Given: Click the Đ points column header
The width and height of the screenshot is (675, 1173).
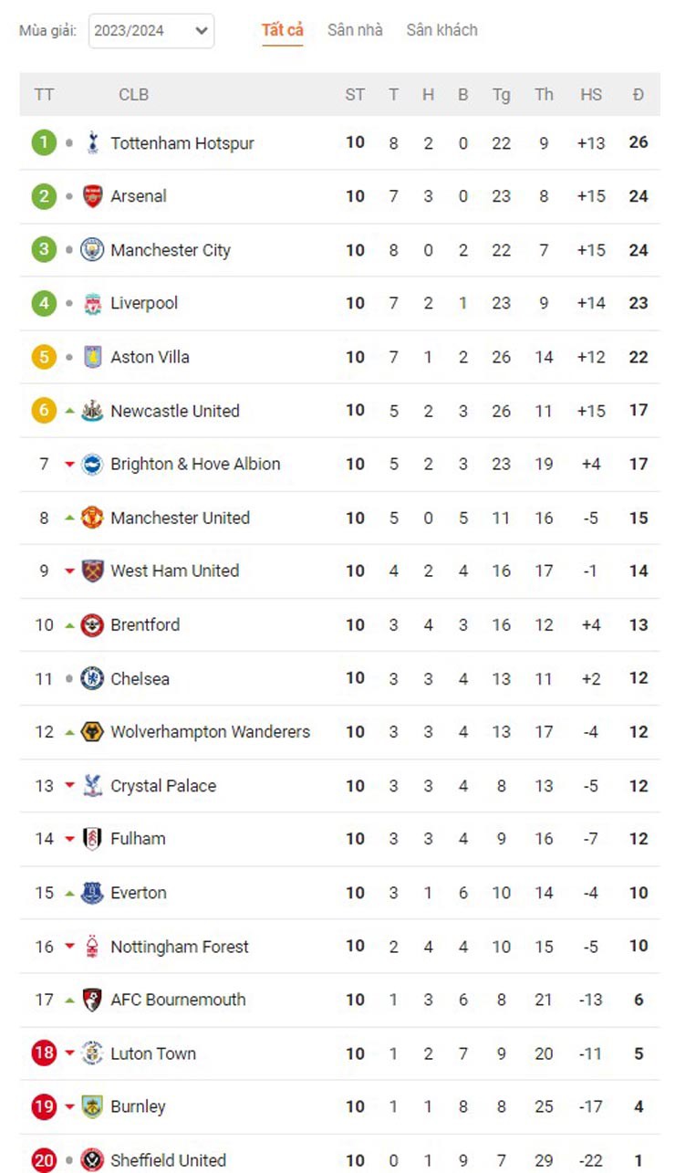Looking at the screenshot, I should pos(638,95).
